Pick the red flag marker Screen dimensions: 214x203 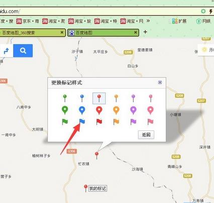[99, 122]
